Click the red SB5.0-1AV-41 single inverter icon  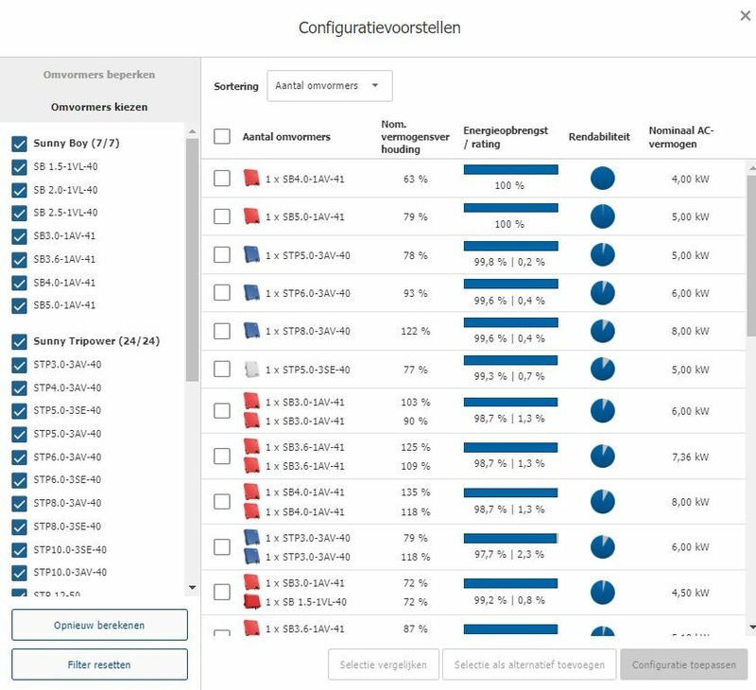pyautogui.click(x=251, y=216)
